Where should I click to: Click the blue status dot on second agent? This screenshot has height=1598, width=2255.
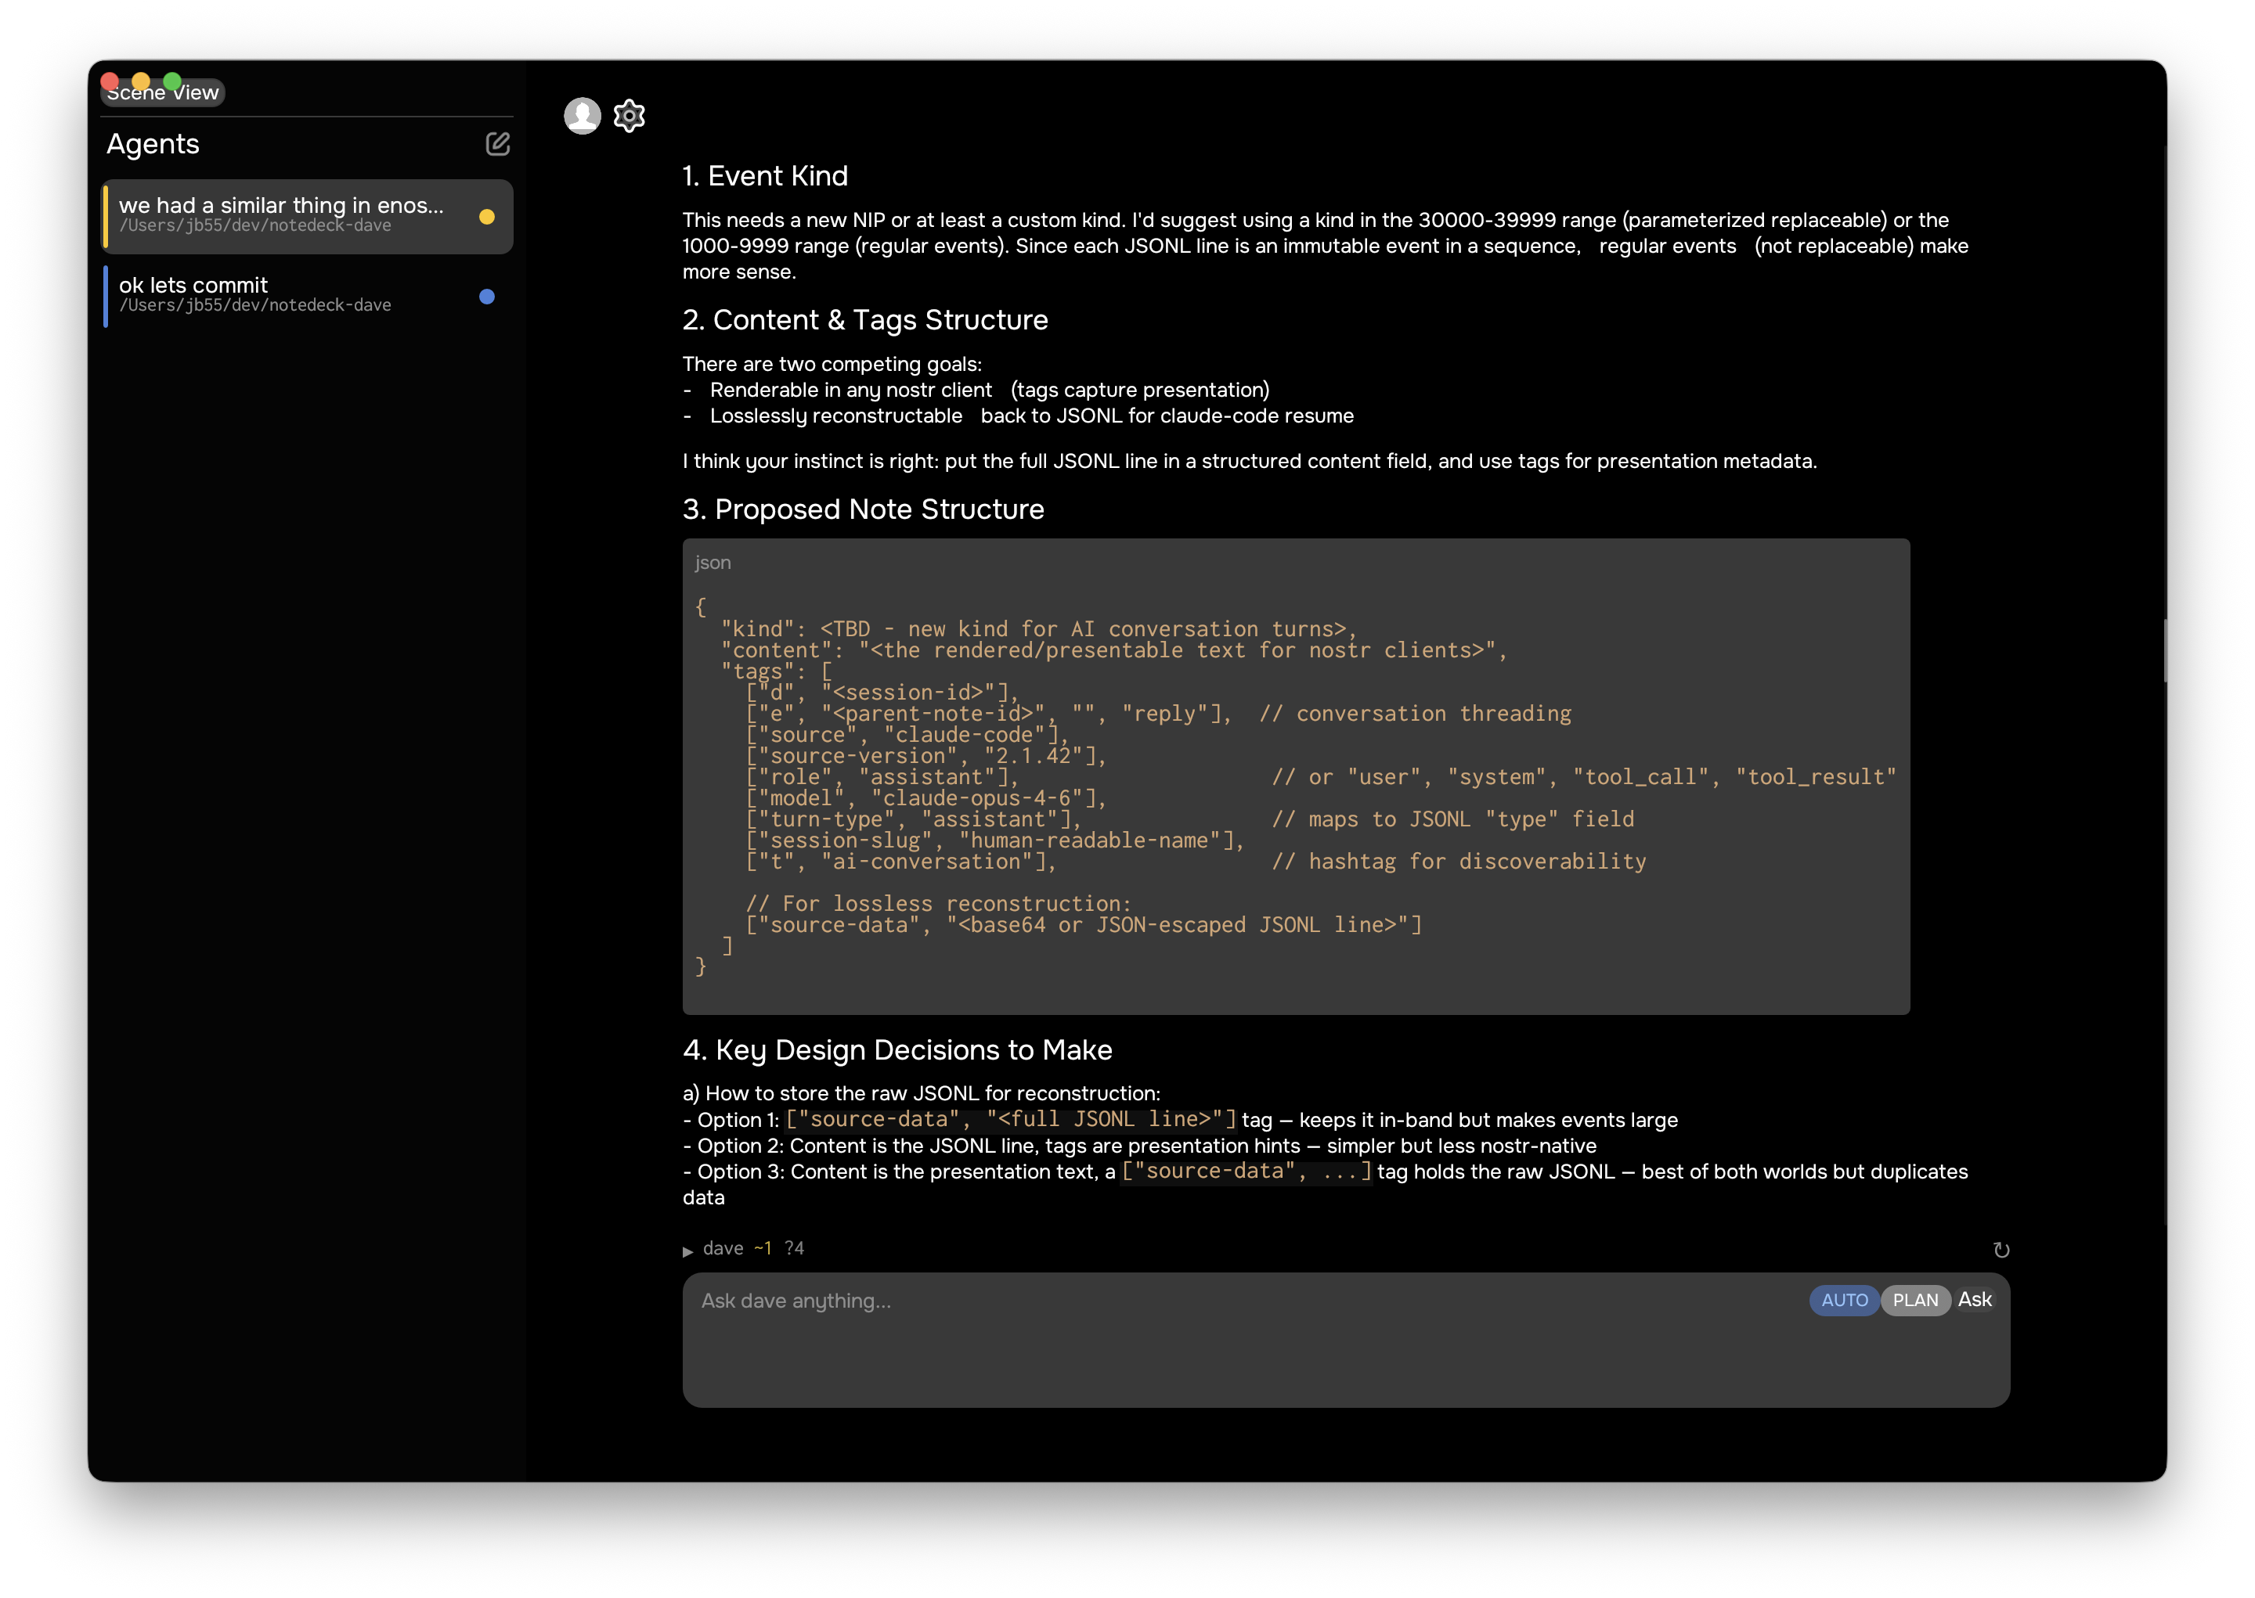(x=486, y=296)
